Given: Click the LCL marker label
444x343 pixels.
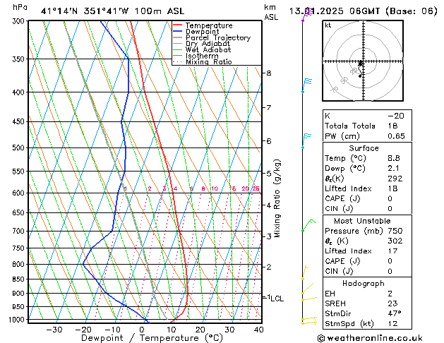Looking at the screenshot, I should point(277,299).
